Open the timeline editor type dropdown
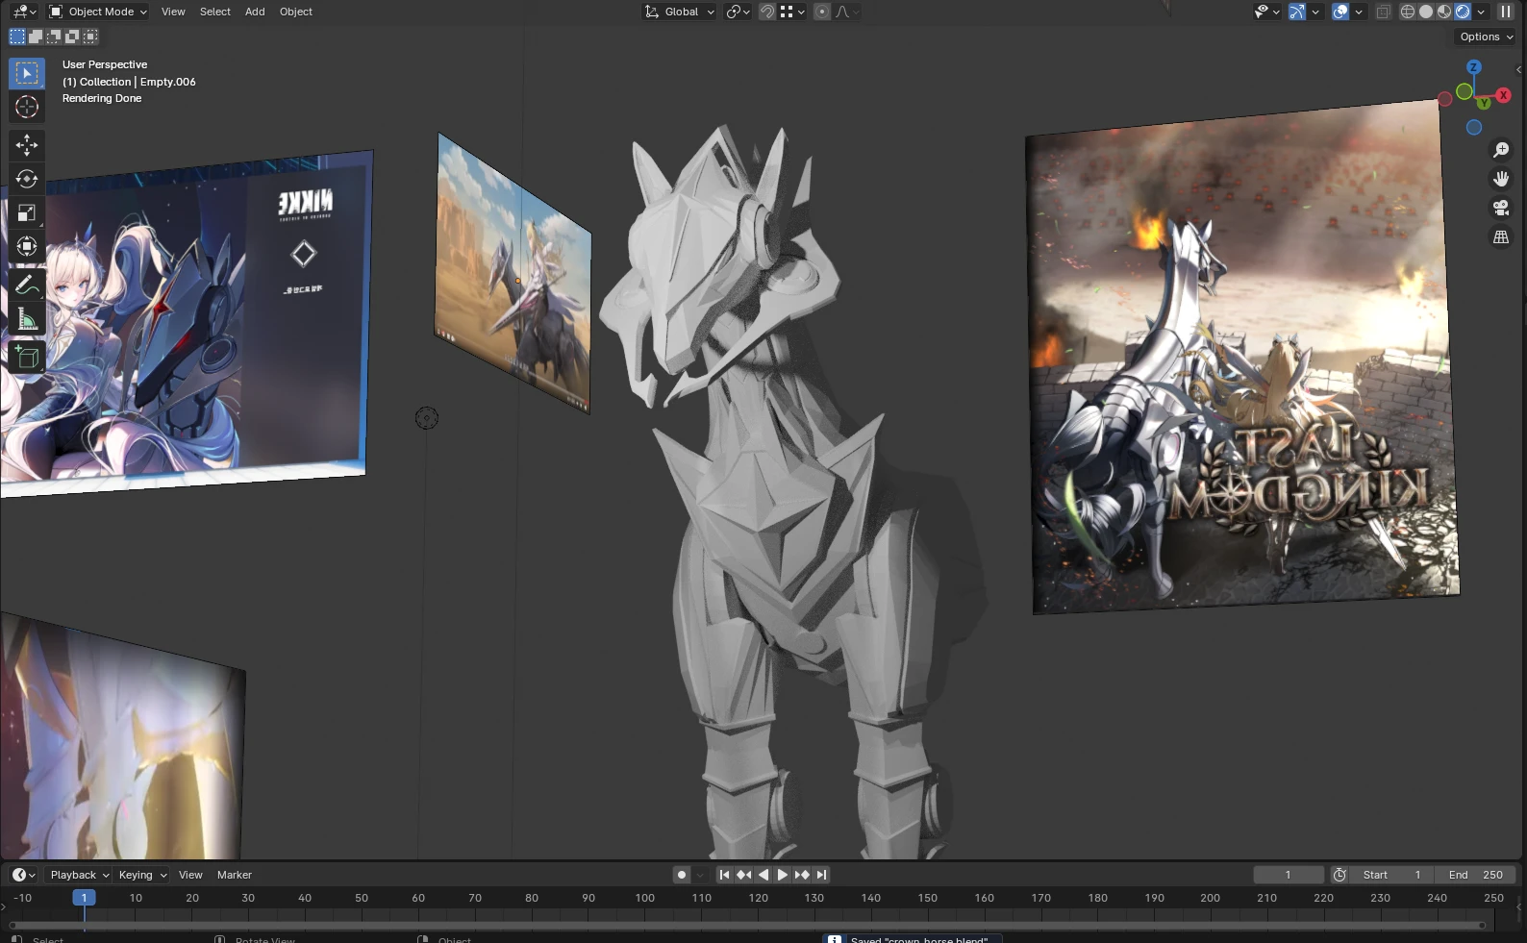Screen dimensions: 1527x943 tap(23, 875)
